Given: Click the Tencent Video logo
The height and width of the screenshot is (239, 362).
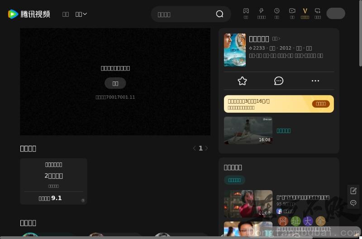Looking at the screenshot, I should pyautogui.click(x=29, y=14).
